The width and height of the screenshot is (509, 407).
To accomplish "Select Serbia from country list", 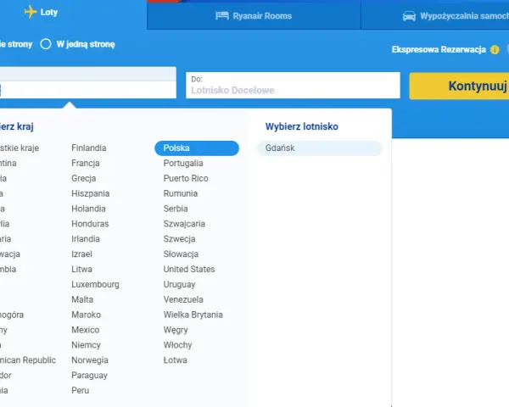I will click(176, 209).
